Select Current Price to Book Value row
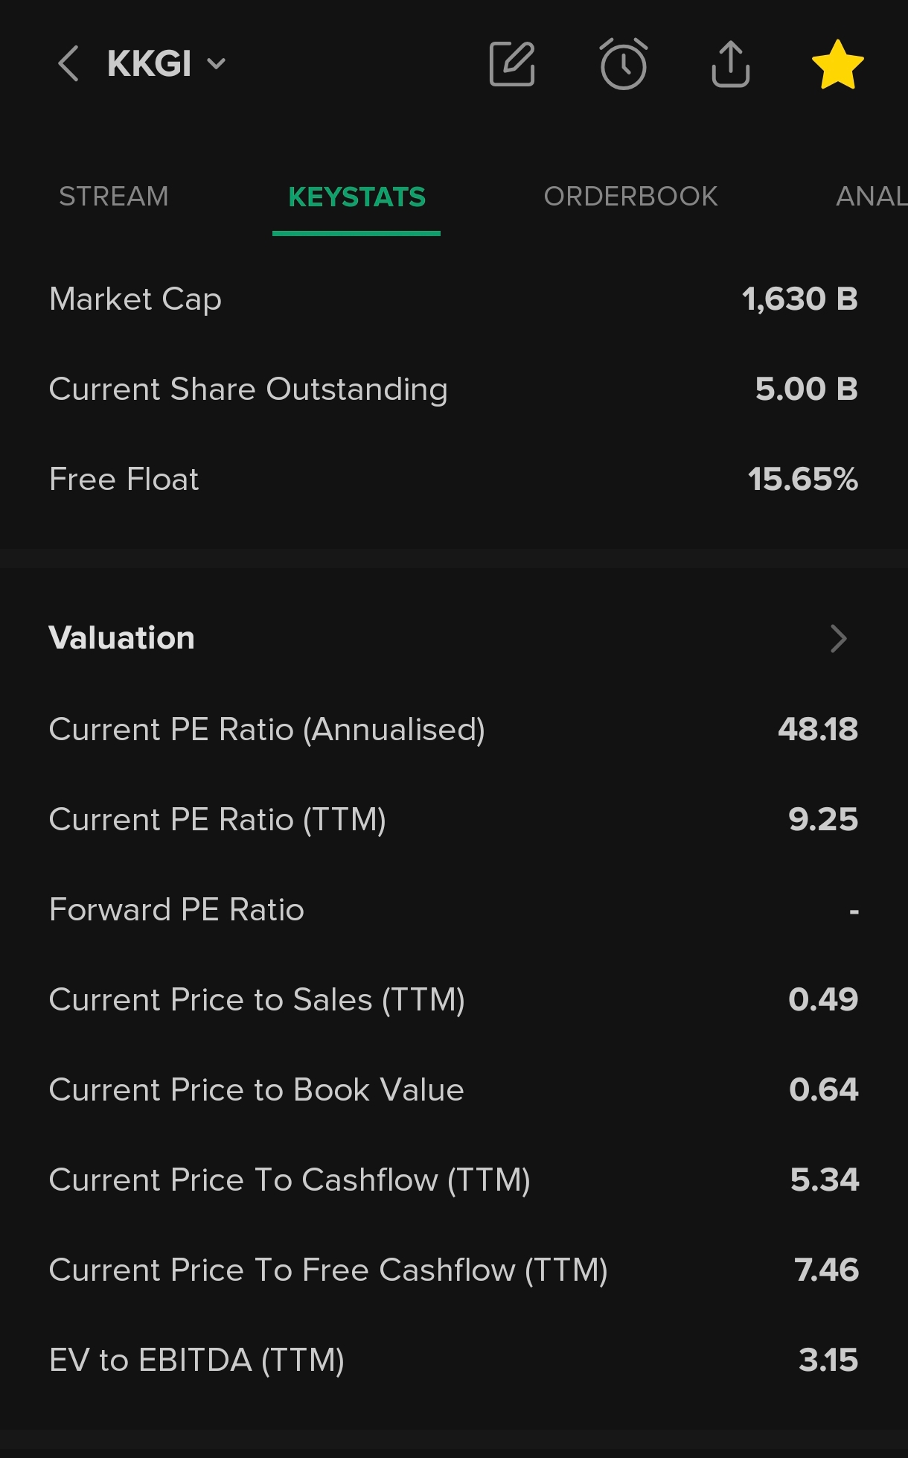 pos(454,1090)
